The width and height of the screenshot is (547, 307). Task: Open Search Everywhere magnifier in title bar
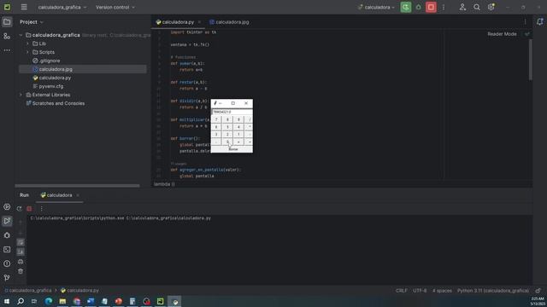coord(477,7)
